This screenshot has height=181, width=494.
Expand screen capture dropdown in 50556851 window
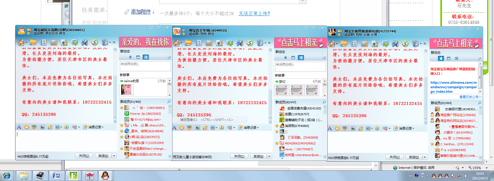61,127
